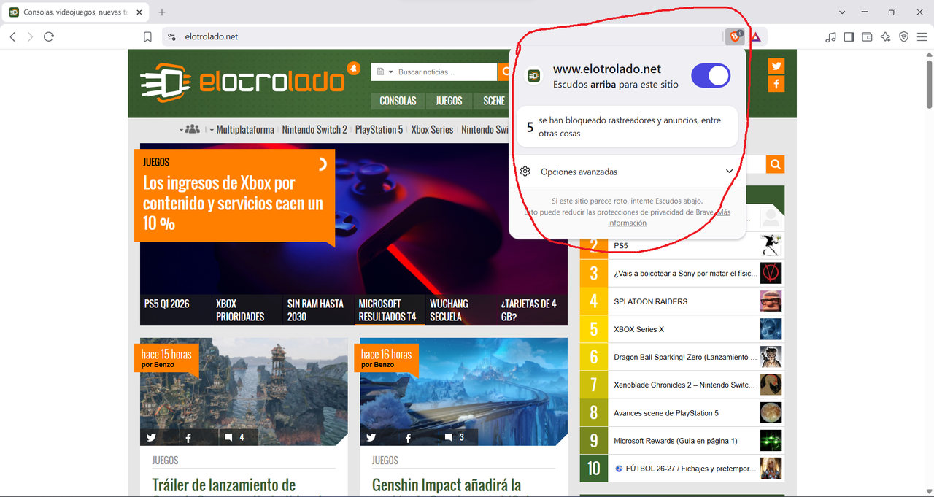Viewport: 934px width, 497px height.
Task: Go back using the browser back arrow
Action: pyautogui.click(x=12, y=36)
